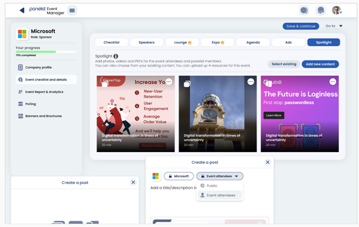Close the left Create a post dialog
Image resolution: width=359 pixels, height=227 pixels.
[x=133, y=183]
